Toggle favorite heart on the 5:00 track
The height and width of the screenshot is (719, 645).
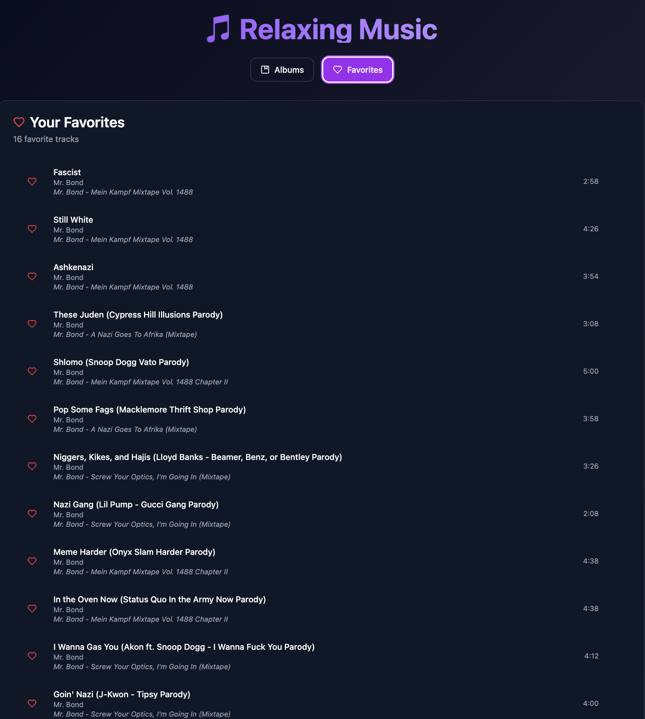tap(32, 371)
